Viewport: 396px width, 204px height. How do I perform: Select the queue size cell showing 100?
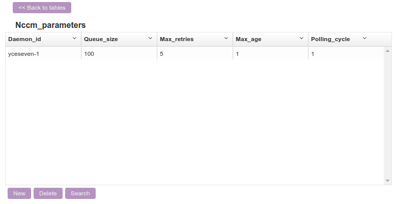[90, 53]
